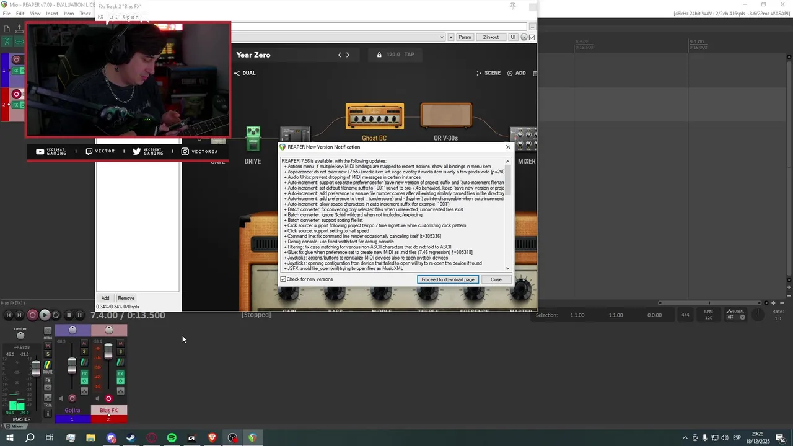The height and width of the screenshot is (446, 793).
Task: Click the Param button in FX window
Action: point(465,37)
